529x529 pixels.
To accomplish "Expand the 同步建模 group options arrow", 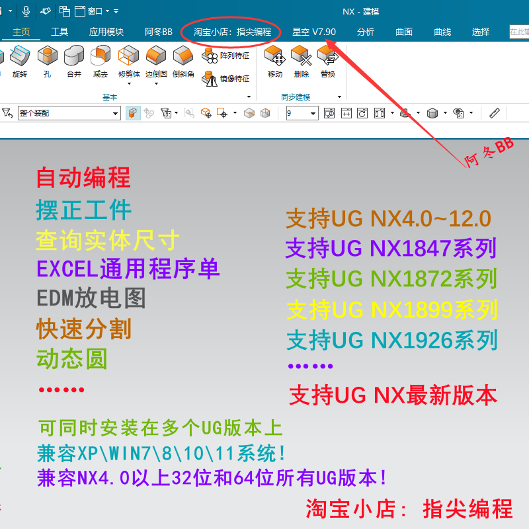I will (x=340, y=97).
